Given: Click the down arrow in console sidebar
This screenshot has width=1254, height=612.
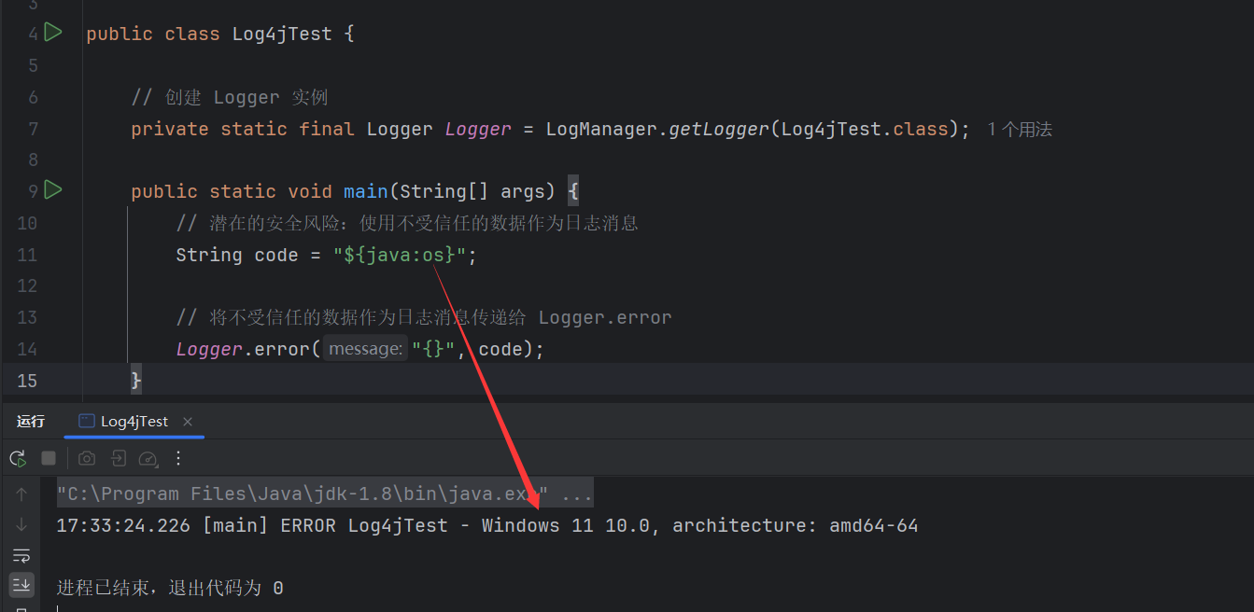Looking at the screenshot, I should pyautogui.click(x=21, y=525).
